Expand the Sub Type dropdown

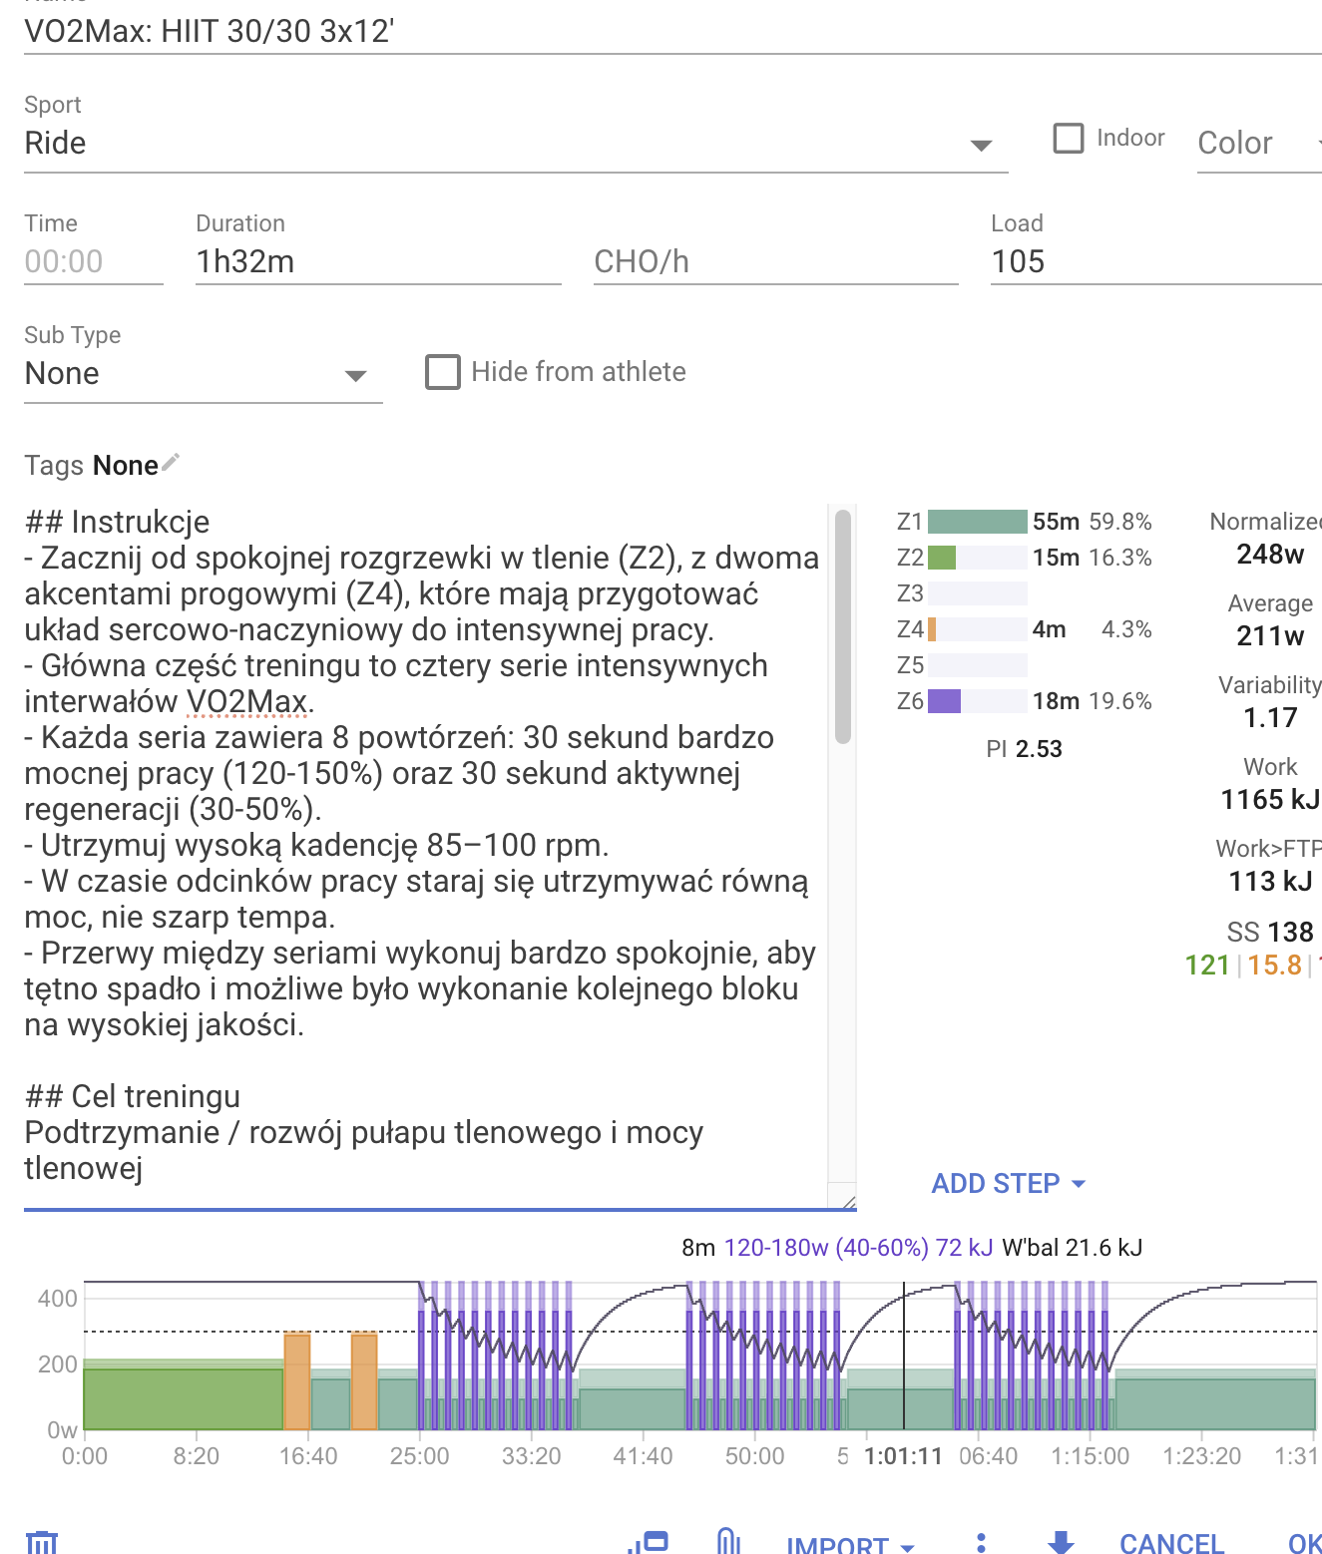(x=203, y=374)
